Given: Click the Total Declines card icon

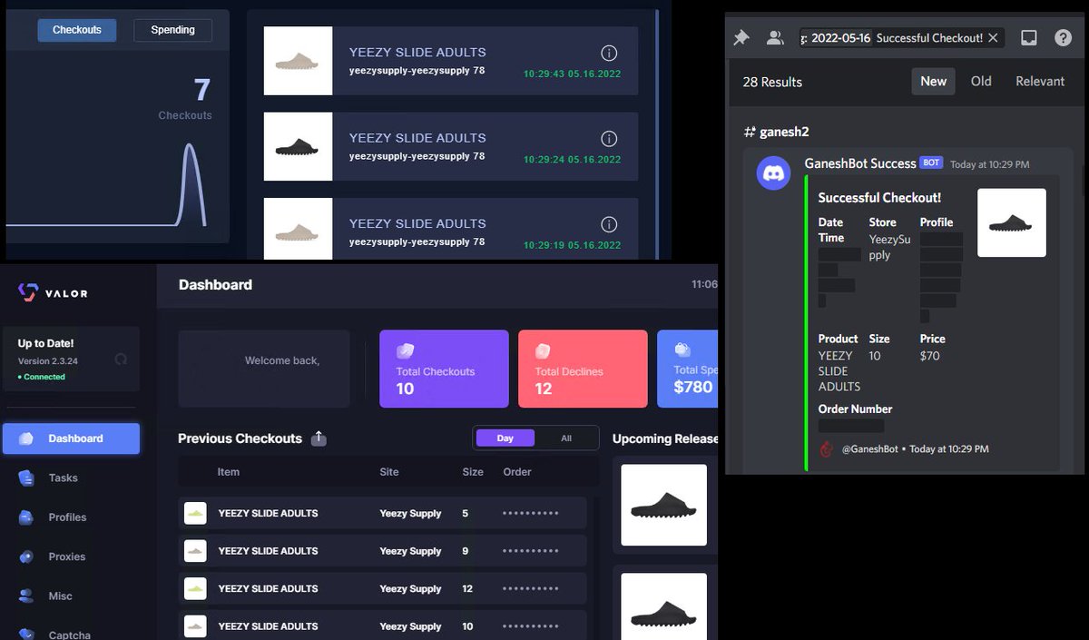Looking at the screenshot, I should (543, 351).
